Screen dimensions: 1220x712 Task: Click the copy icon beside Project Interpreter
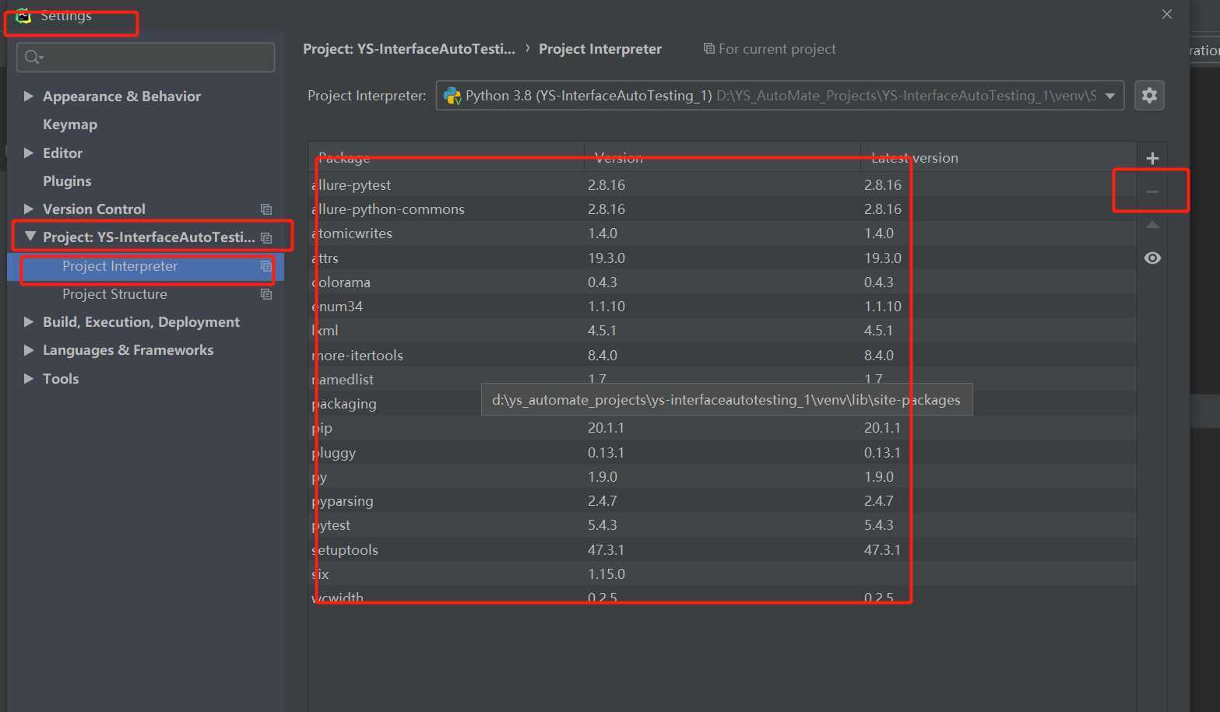266,266
